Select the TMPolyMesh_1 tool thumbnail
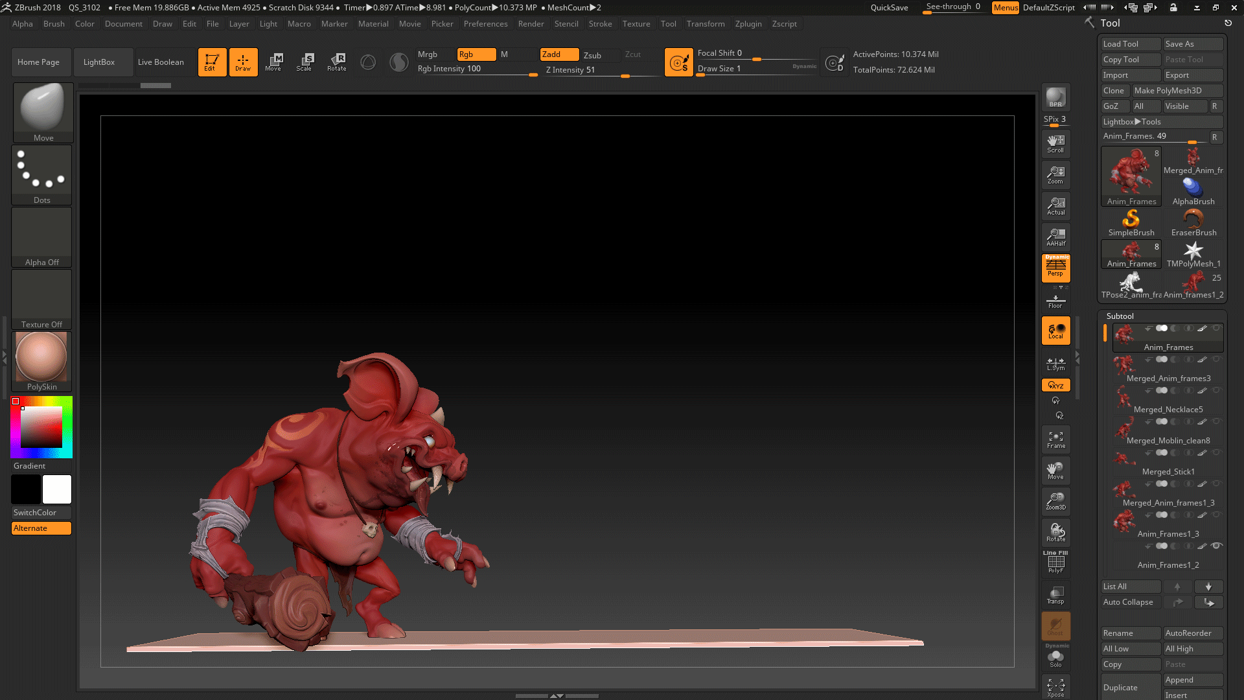The width and height of the screenshot is (1244, 700). tap(1193, 254)
